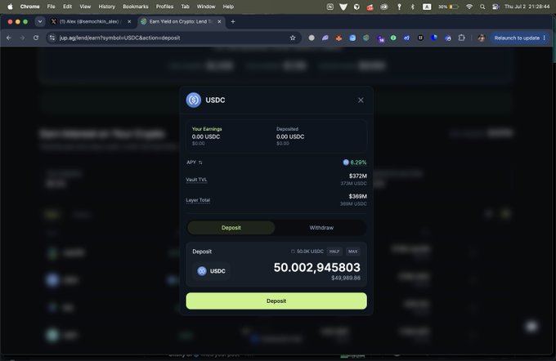
Task: Go forward in browser history
Action: 22,38
